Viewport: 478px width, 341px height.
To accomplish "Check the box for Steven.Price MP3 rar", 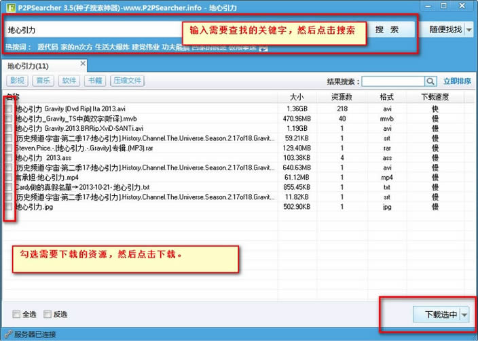I will [x=9, y=148].
